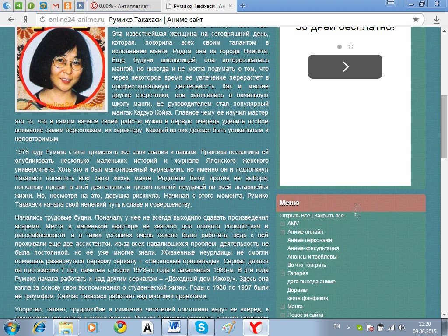
Task: Open the Gmail pinned tab
Action: click(56, 6)
